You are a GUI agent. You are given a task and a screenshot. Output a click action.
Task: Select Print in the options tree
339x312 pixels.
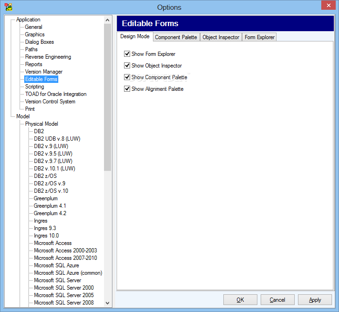click(30, 109)
